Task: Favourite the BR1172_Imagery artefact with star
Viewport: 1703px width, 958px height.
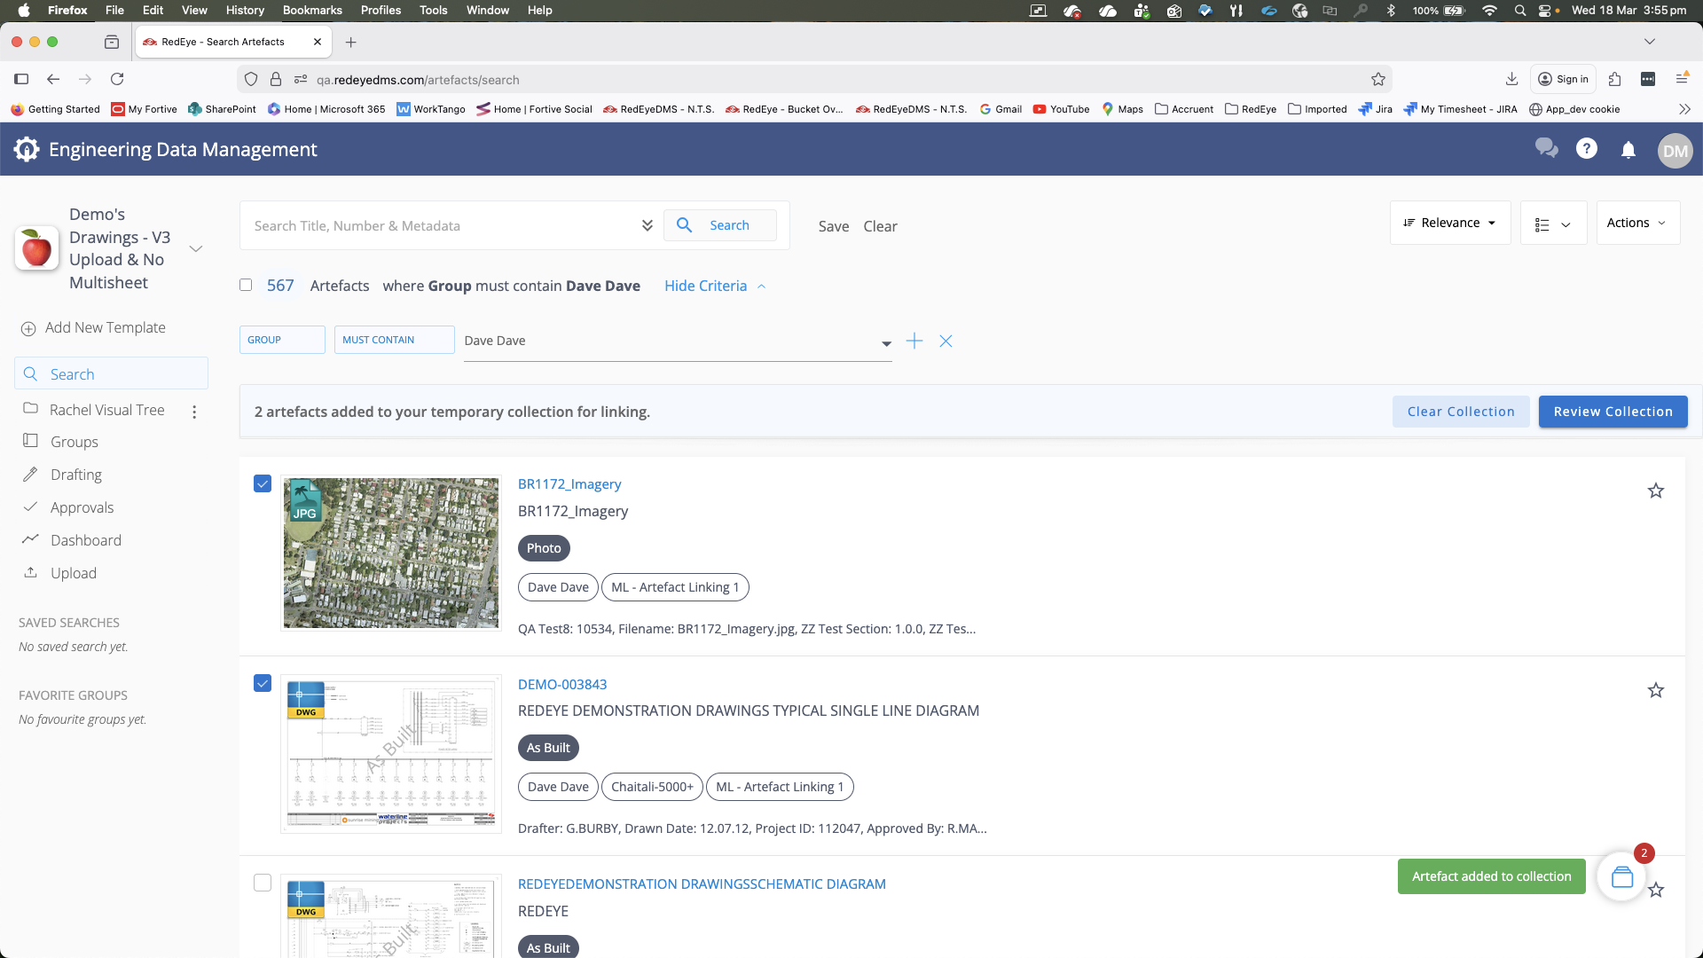Action: (x=1655, y=491)
